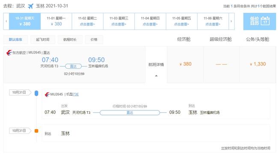Select the 11-02 星期二 date tab
Viewport: 278px width, 154px height.
(88, 21)
